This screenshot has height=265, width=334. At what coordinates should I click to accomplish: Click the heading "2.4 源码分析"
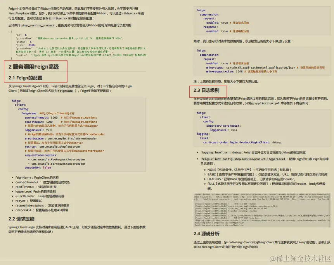pyautogui.click(x=206, y=234)
